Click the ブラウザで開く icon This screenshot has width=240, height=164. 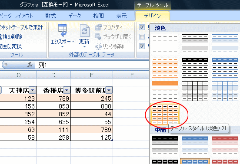point(98,36)
